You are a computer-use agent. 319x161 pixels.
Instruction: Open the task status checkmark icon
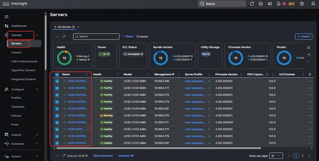coord(261,4)
